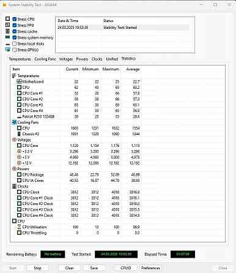Click the CPU Core #4 Clock icon
236x273 pixels.
[19, 215]
